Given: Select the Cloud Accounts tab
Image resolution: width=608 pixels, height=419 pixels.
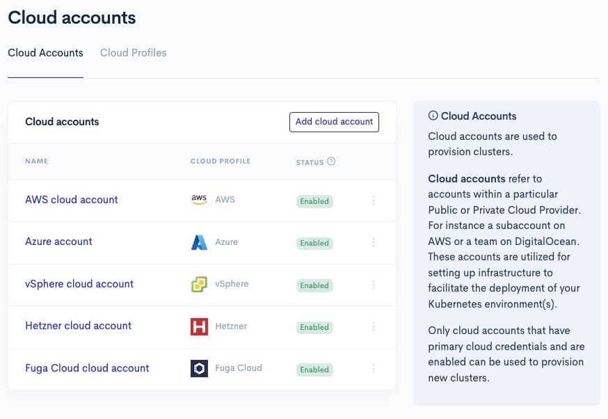Looking at the screenshot, I should coord(45,53).
